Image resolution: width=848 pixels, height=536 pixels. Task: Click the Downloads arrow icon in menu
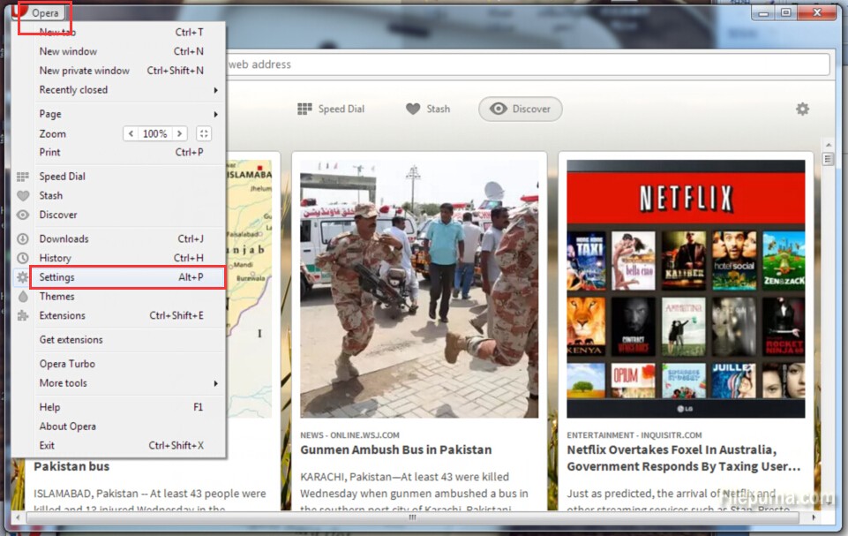pyautogui.click(x=23, y=238)
